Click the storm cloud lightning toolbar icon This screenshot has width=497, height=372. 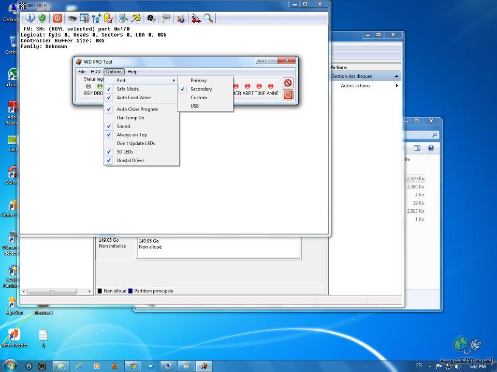point(166,18)
